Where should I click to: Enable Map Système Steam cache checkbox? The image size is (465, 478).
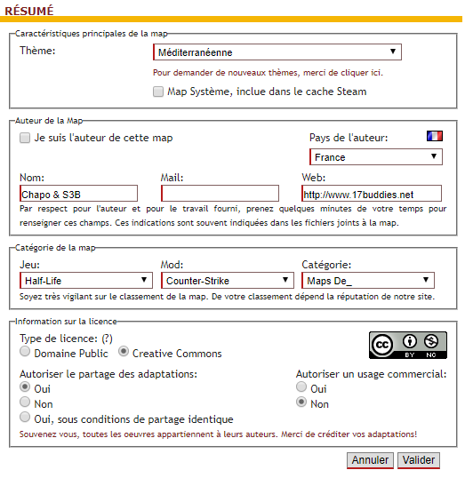(158, 92)
